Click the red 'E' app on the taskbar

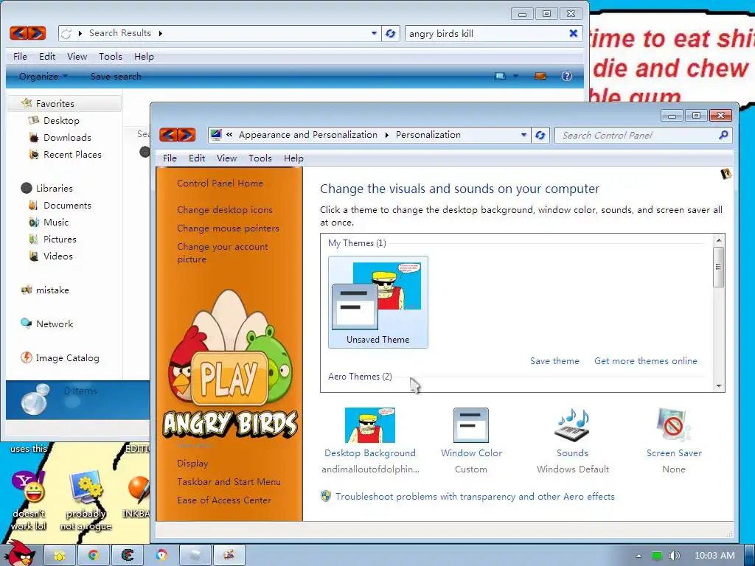(x=128, y=555)
